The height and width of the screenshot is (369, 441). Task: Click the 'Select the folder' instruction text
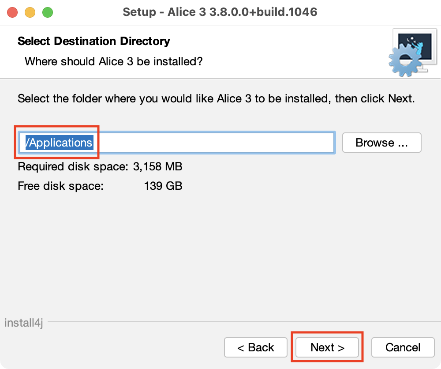click(216, 98)
